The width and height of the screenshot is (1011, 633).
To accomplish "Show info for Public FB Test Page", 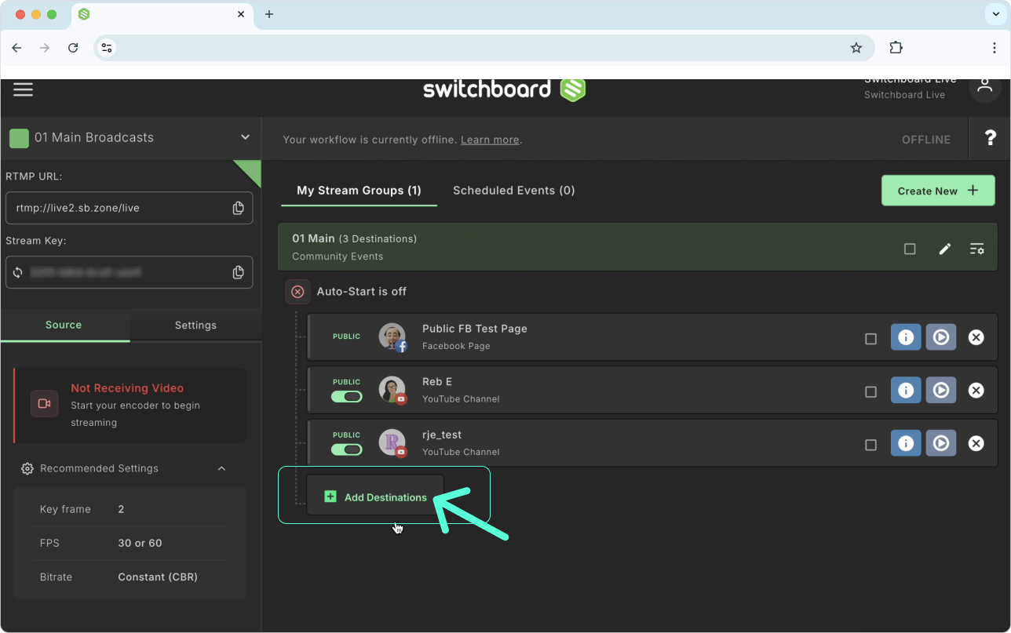I will tap(906, 337).
